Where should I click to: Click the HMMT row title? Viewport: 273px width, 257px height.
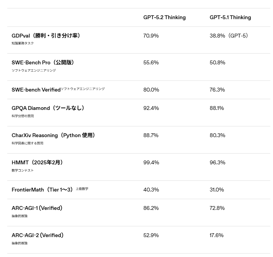tap(37, 162)
